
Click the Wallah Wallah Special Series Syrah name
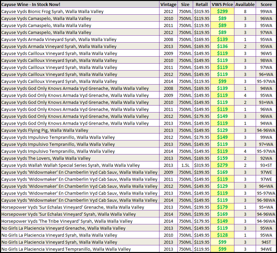(x=71, y=165)
